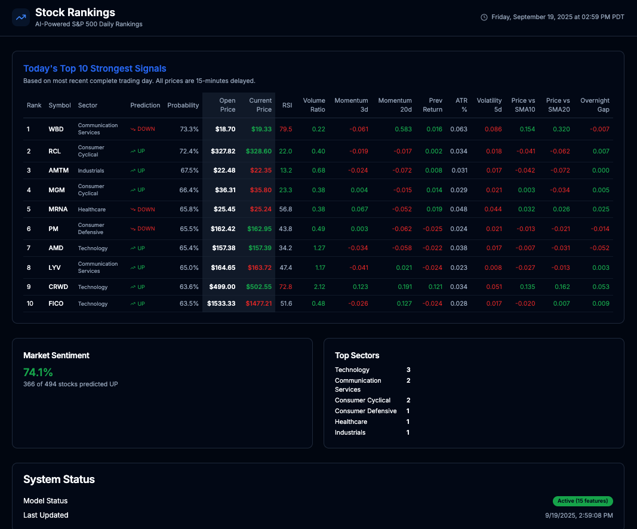Click the up-trend arrow icon in AMD row
The width and height of the screenshot is (637, 529).
click(x=133, y=248)
